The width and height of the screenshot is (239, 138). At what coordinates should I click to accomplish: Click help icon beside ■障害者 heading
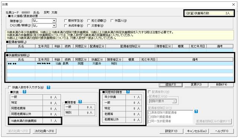80,102
